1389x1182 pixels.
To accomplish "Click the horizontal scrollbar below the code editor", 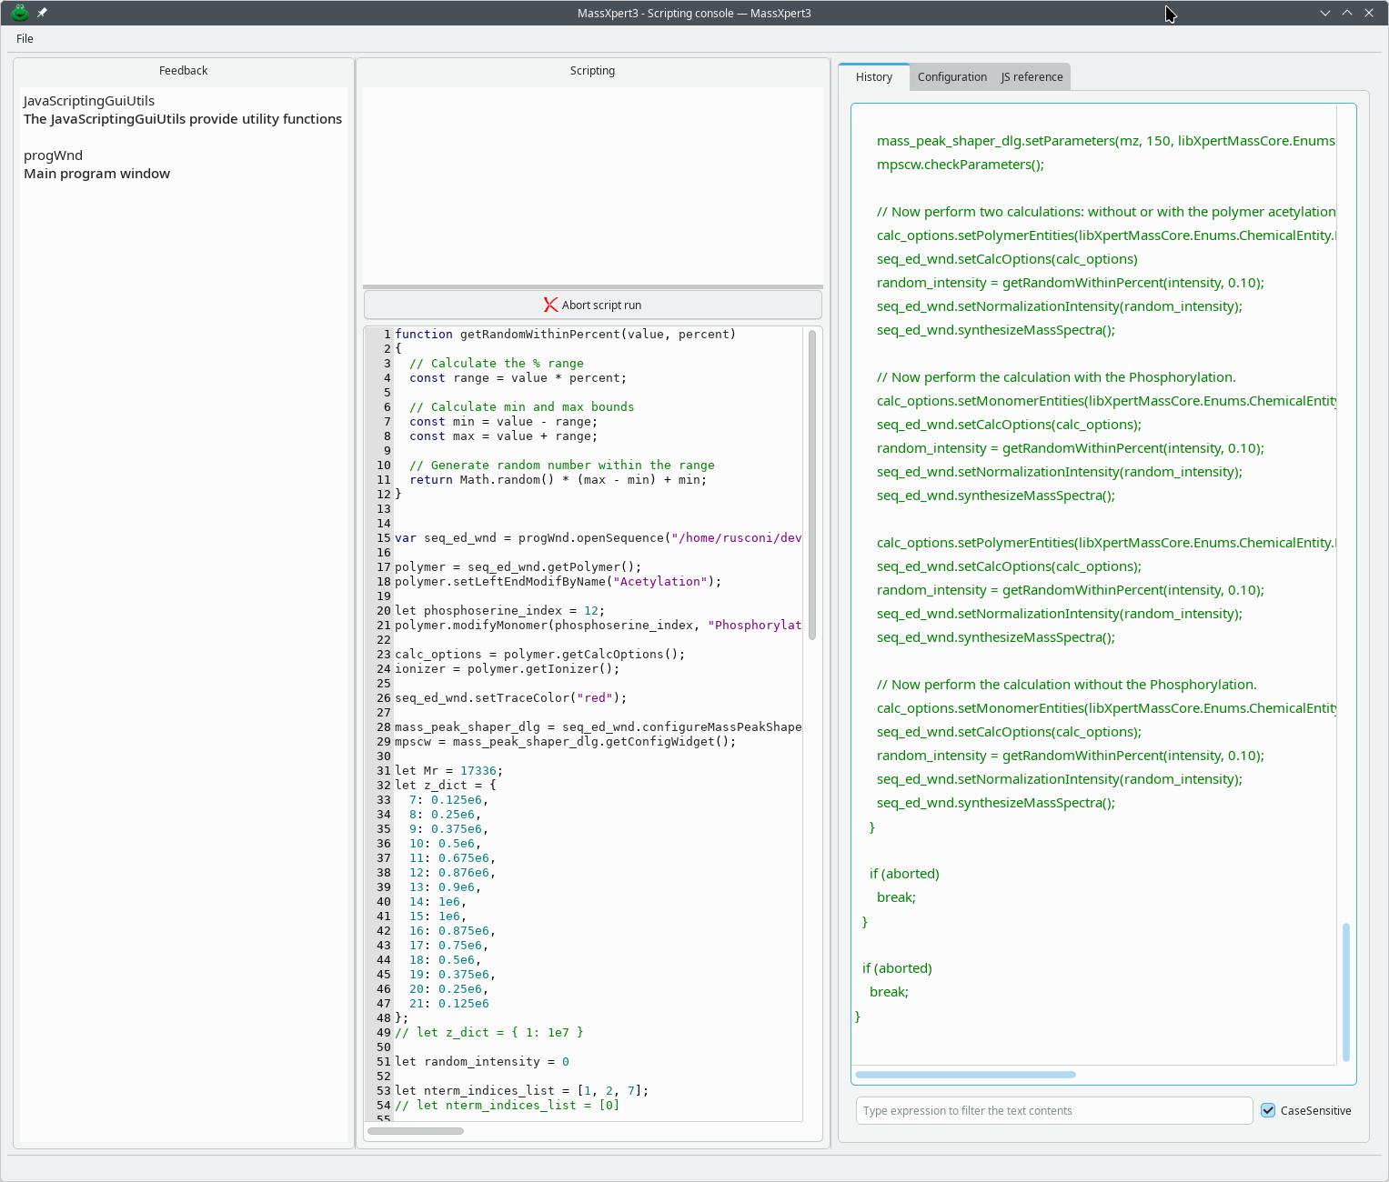I will [x=416, y=1130].
